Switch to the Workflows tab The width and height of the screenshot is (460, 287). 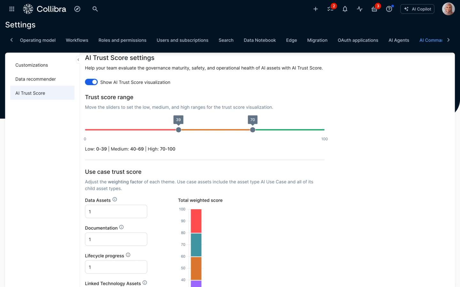[x=77, y=40]
